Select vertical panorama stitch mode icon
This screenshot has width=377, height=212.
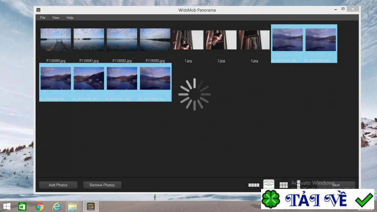[x=298, y=185]
